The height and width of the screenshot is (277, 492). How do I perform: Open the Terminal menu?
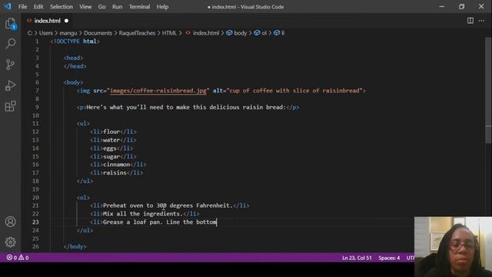[139, 7]
